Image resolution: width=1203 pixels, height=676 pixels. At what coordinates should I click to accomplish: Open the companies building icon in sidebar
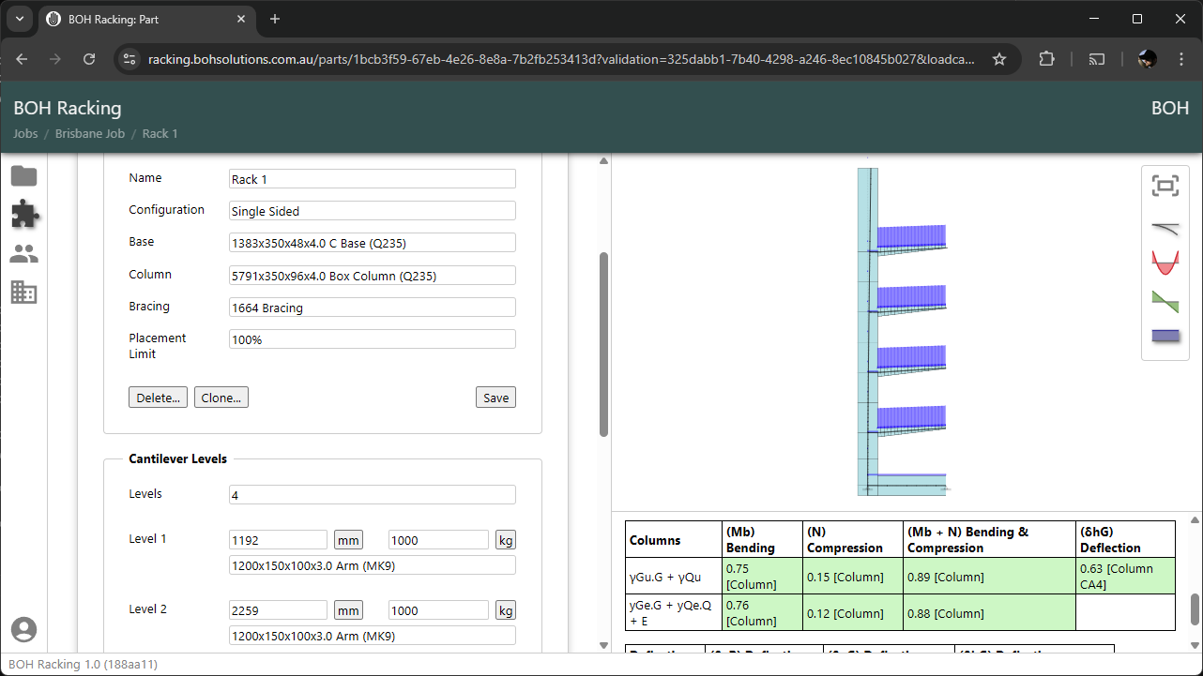pyautogui.click(x=24, y=292)
